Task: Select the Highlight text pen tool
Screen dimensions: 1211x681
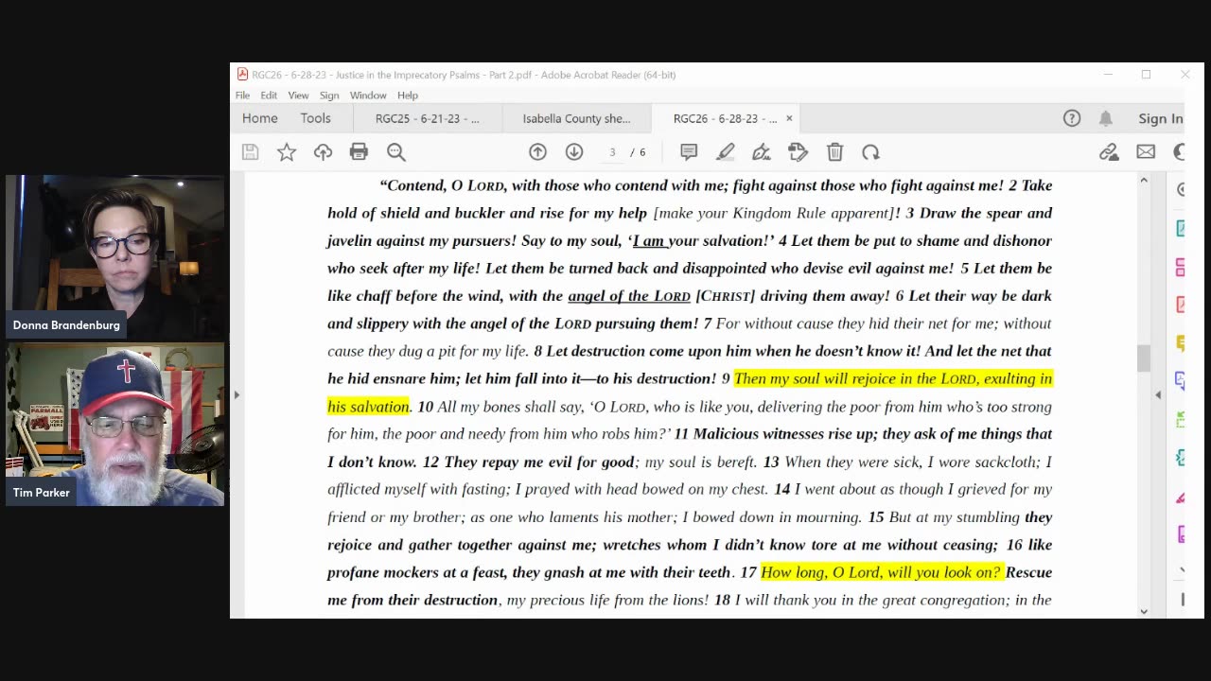Action: point(726,152)
